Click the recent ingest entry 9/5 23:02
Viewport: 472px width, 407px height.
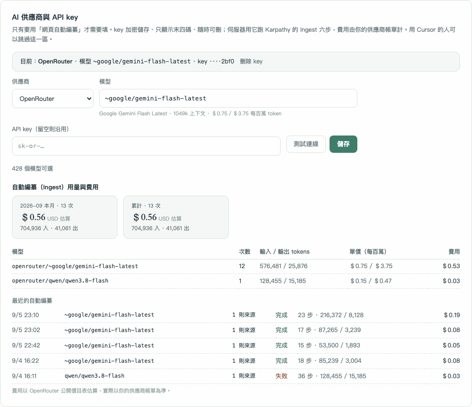[x=236, y=330]
